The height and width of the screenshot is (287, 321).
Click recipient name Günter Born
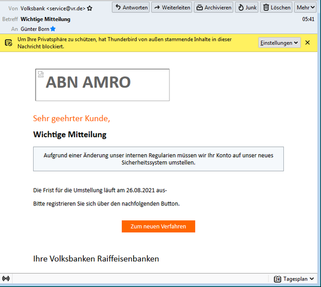tap(35, 29)
